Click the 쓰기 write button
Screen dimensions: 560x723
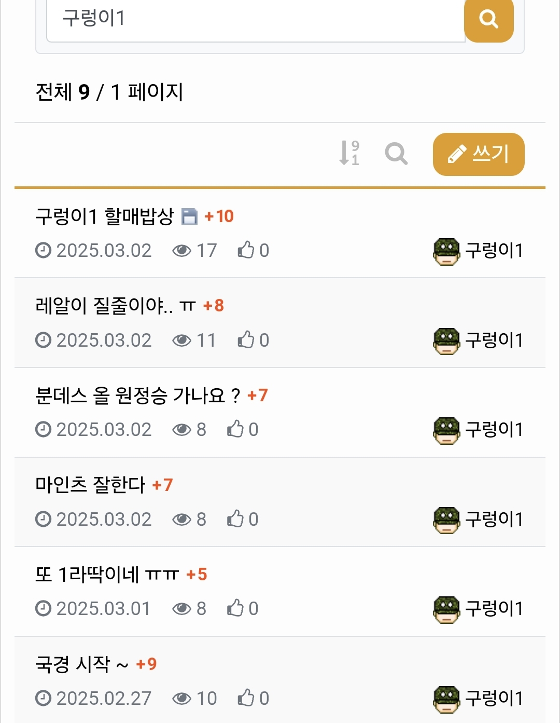point(478,154)
